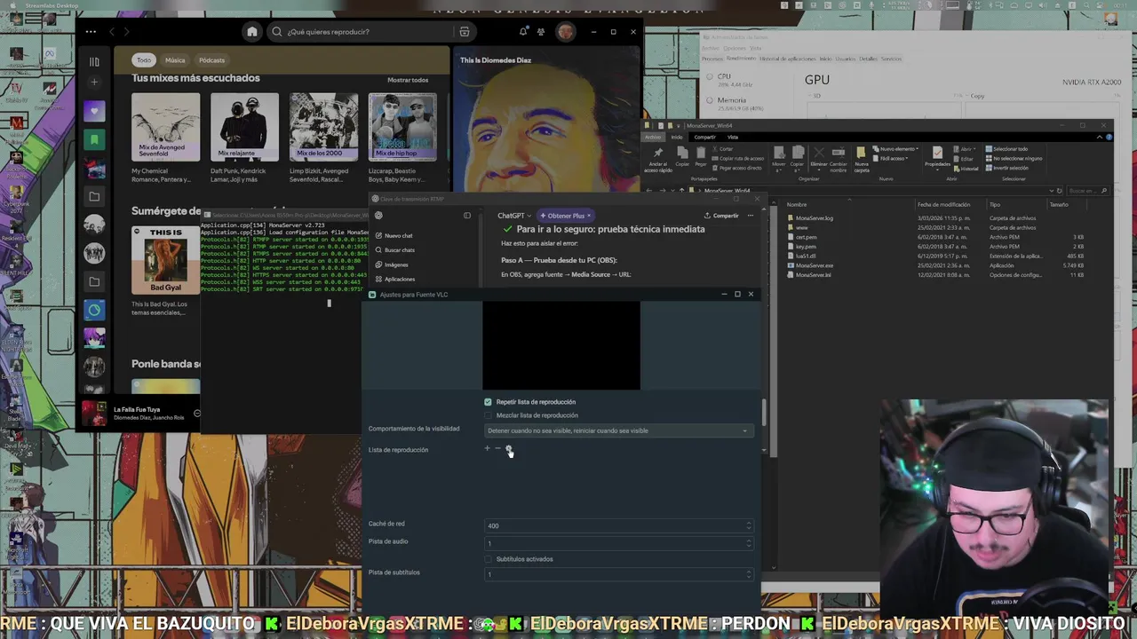Viewport: 1137px width, 639px height.
Task: Toggle ChatGPT sidebar panel icon
Action: (x=467, y=216)
